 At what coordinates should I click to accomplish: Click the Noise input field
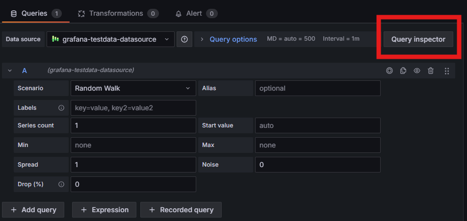[318, 165]
